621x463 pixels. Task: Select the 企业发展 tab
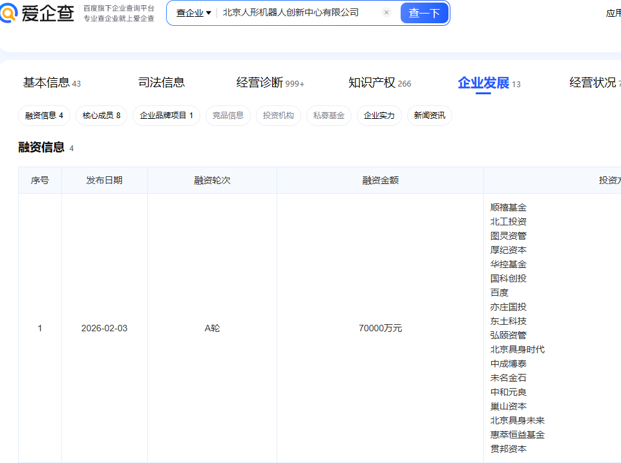click(489, 83)
